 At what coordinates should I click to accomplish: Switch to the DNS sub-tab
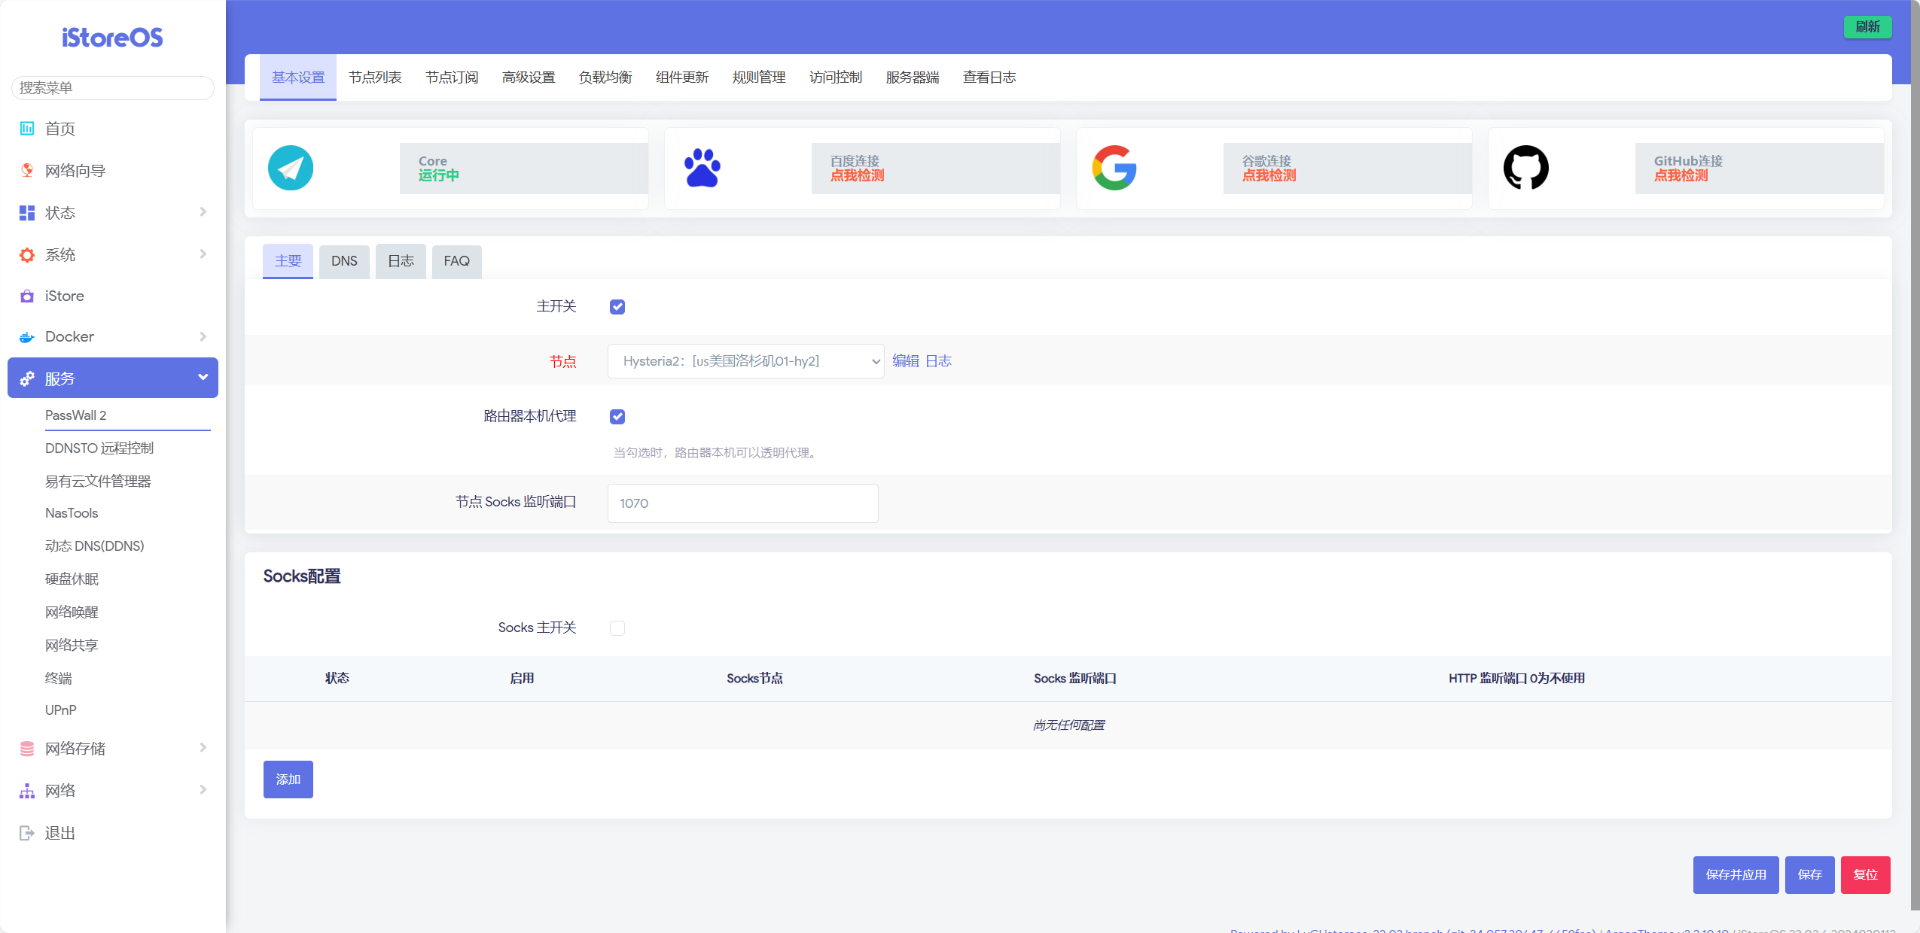344,261
